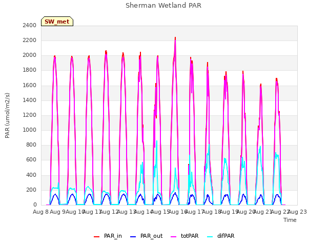This screenshot has width=328, height=246.
Task: Click the Aug 18 x-axis tick label
Action: (212, 212)
